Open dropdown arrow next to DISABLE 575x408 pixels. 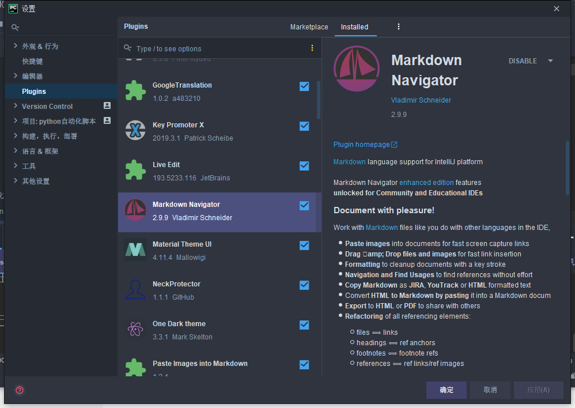550,61
